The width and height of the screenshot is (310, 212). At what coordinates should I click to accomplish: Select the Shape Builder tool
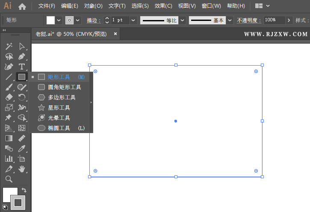22,118
